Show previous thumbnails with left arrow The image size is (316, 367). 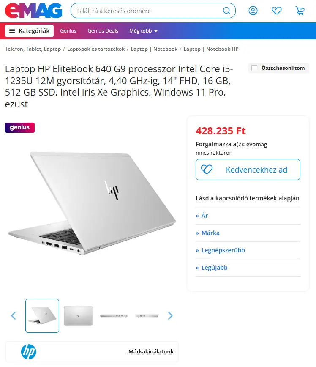click(14, 315)
